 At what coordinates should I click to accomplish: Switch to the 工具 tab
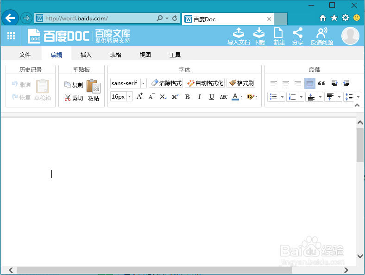point(175,55)
